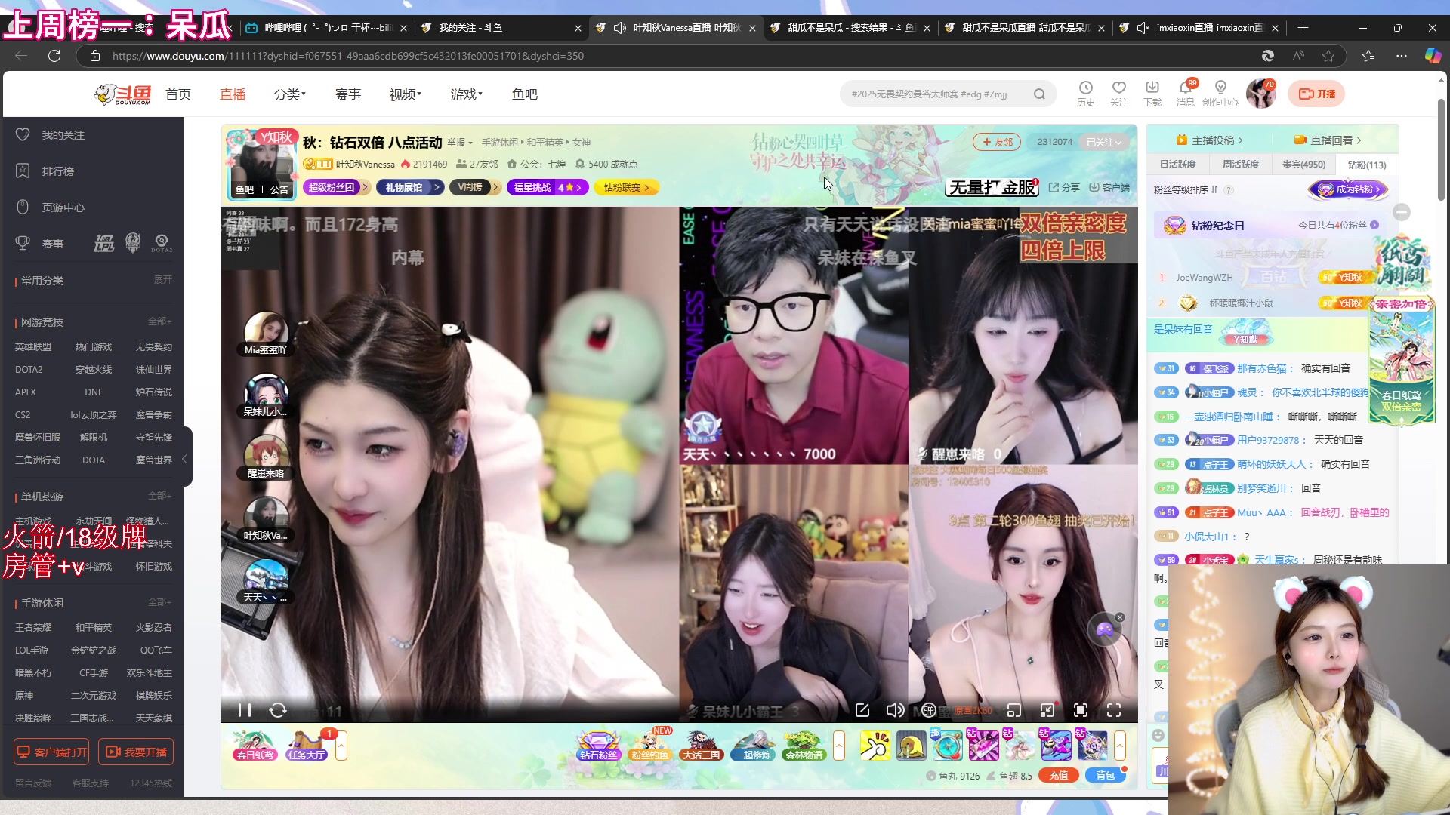
Task: Open the 消息 notifications bell
Action: pyautogui.click(x=1186, y=94)
